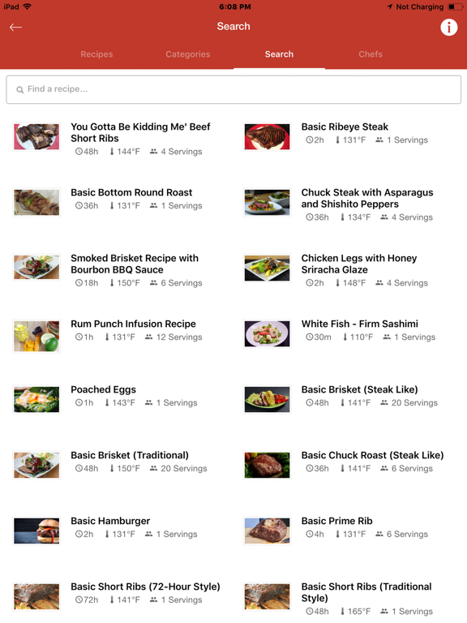Tap the battery icon in status bar
This screenshot has width=467, height=623.
pos(455,6)
